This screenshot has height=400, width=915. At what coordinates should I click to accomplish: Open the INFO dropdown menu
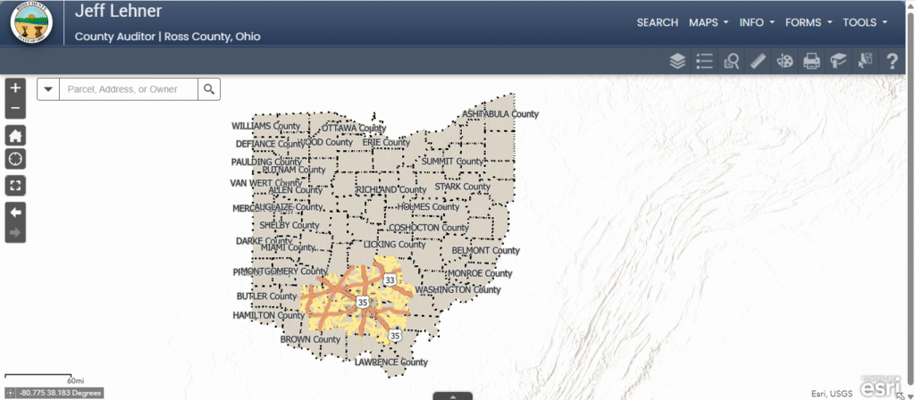click(757, 22)
